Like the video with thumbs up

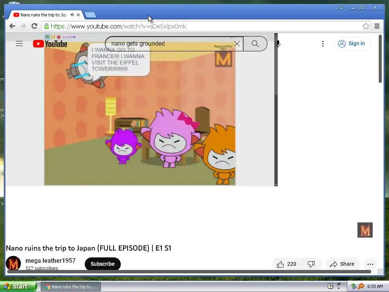[287, 264]
